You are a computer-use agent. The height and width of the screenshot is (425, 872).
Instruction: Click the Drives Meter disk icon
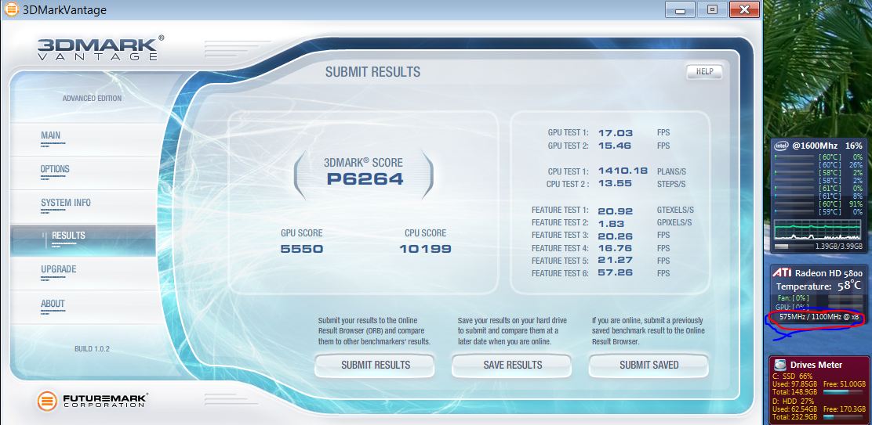click(x=780, y=365)
